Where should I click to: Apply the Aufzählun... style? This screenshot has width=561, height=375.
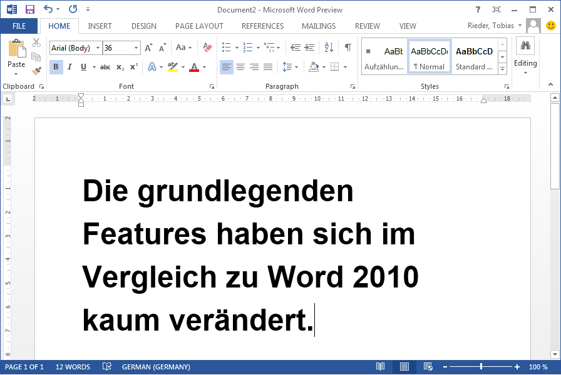tap(384, 56)
